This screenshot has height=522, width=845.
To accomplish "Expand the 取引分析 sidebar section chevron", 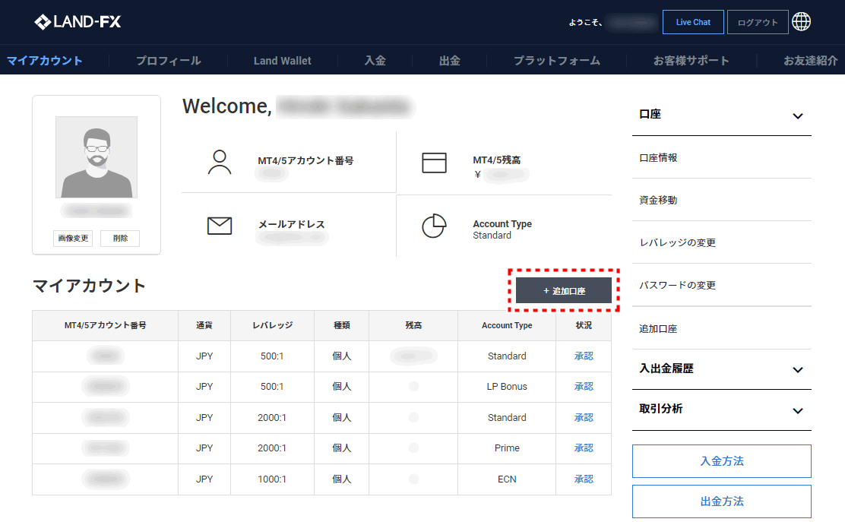I will [798, 410].
